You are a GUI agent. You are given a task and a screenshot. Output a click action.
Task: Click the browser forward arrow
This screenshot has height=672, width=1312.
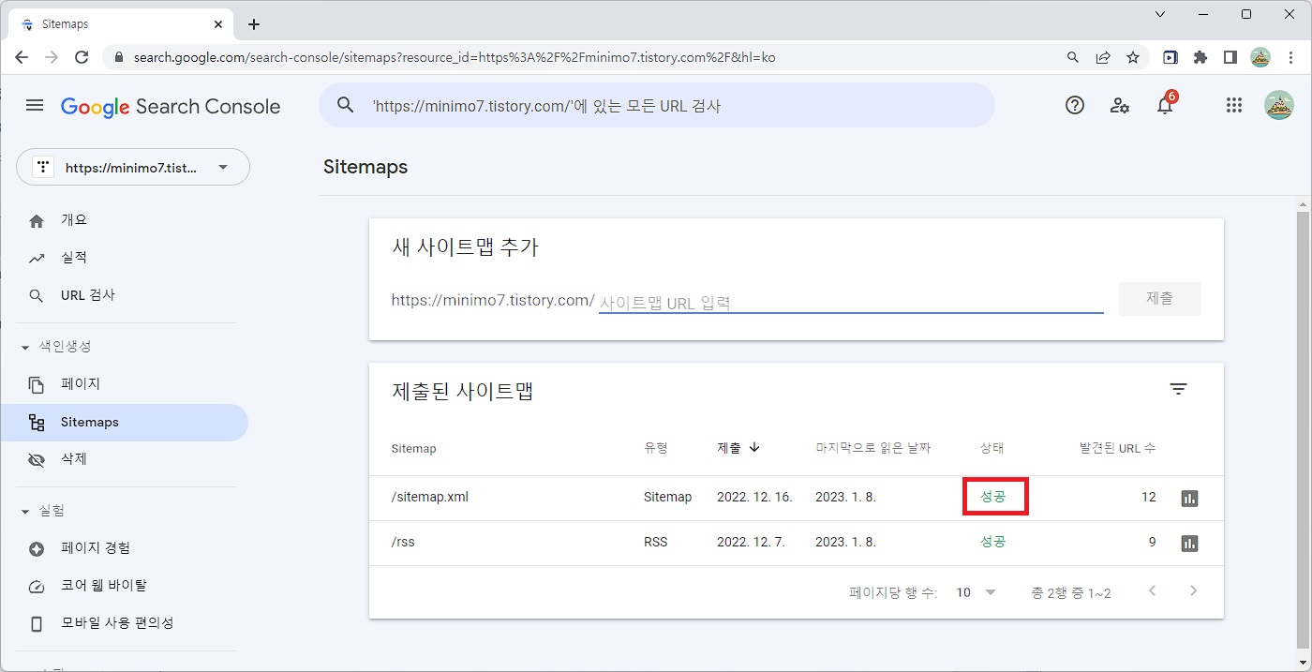pos(52,57)
